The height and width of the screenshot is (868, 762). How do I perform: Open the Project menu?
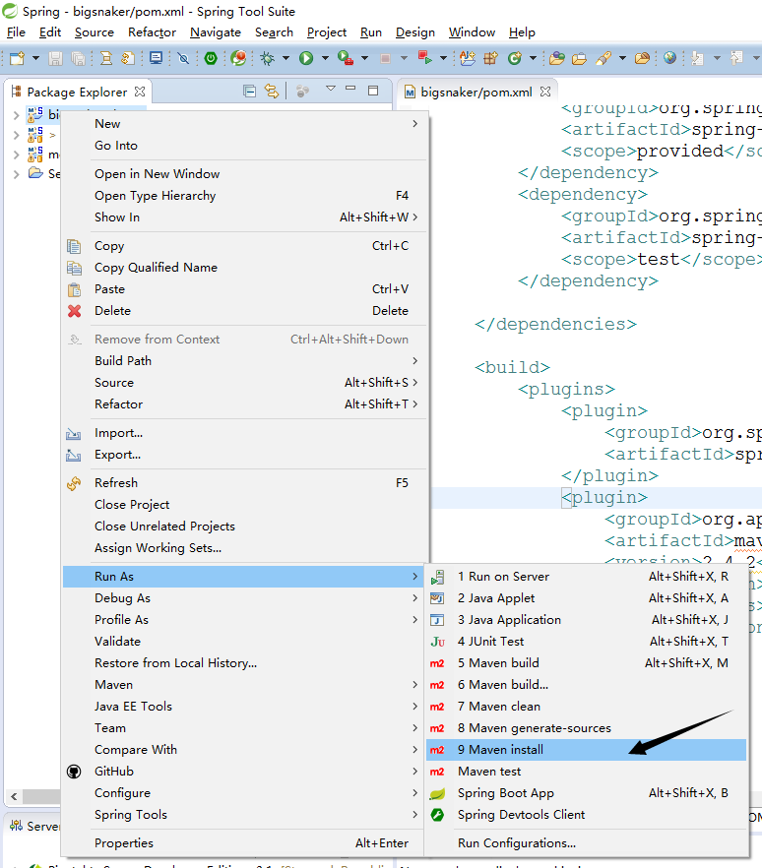(x=327, y=32)
